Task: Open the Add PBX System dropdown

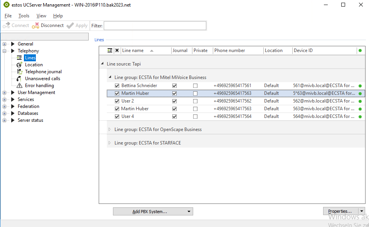Action: (189, 211)
